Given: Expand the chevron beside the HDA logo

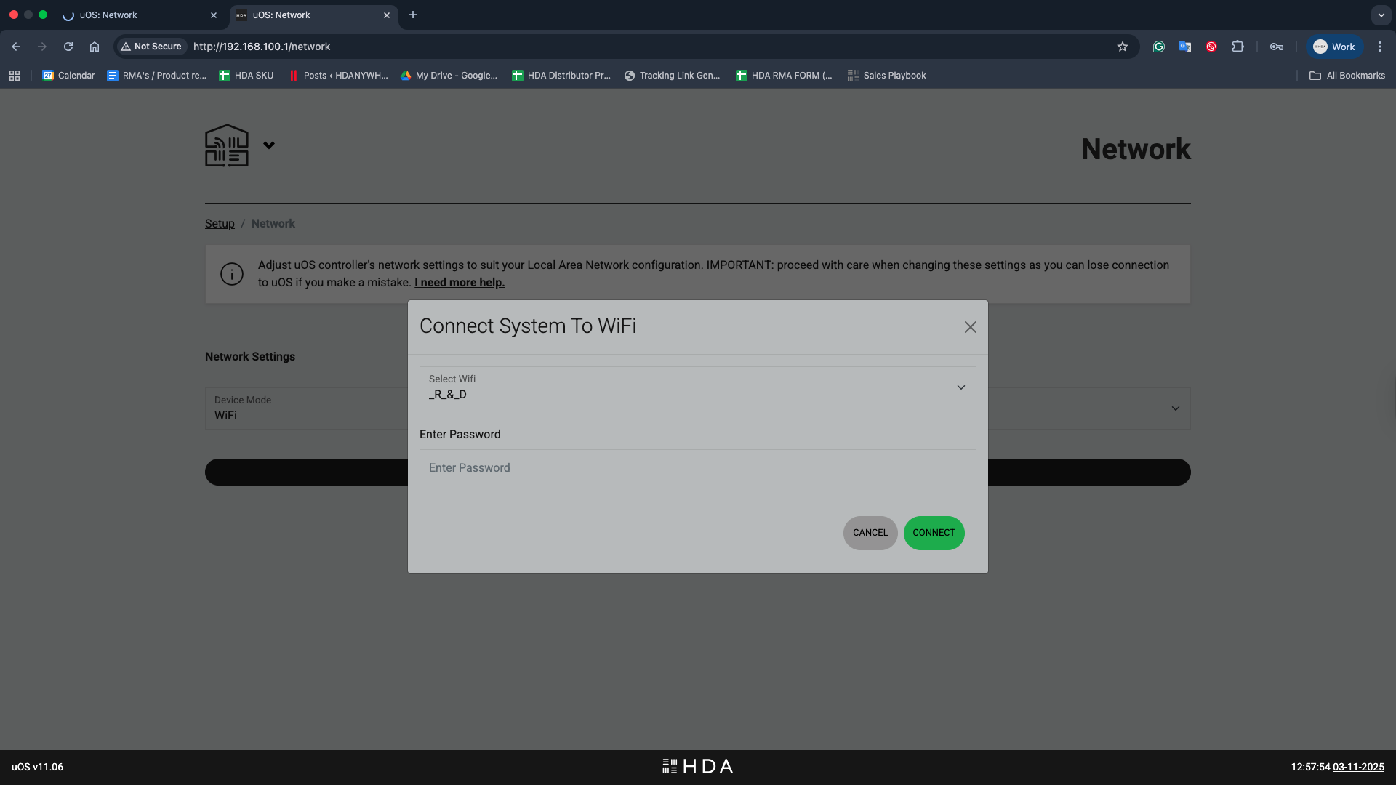Looking at the screenshot, I should pyautogui.click(x=269, y=145).
